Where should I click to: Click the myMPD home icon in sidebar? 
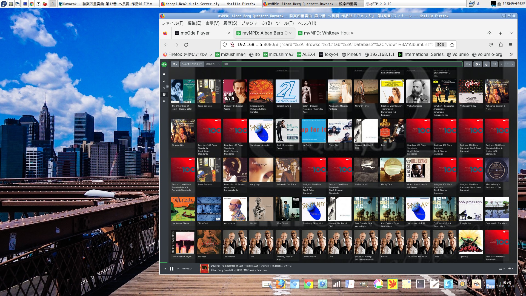point(164,73)
